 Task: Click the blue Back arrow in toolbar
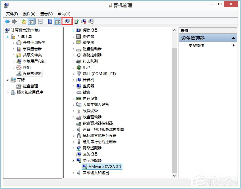click(x=7, y=21)
